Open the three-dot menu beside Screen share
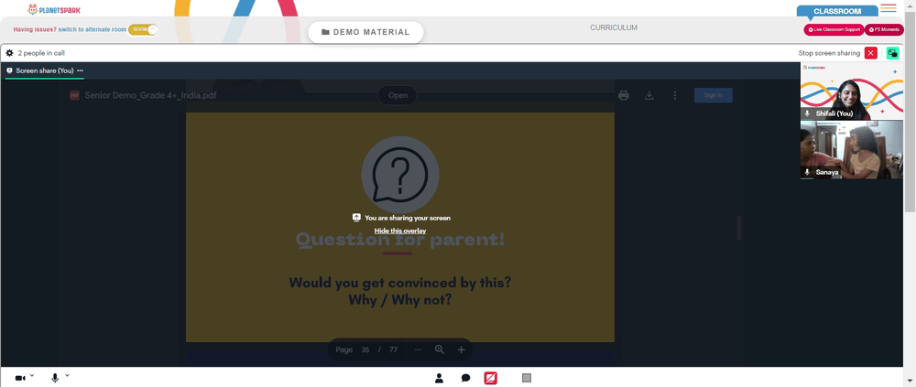Viewport: 916px width, 387px height. click(x=80, y=70)
